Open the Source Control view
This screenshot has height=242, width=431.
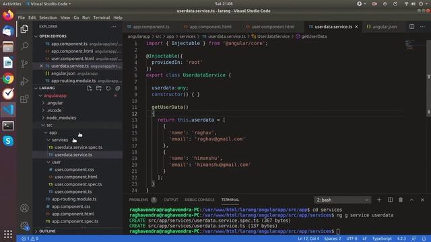(24, 64)
